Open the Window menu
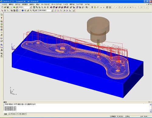 point(79,4)
